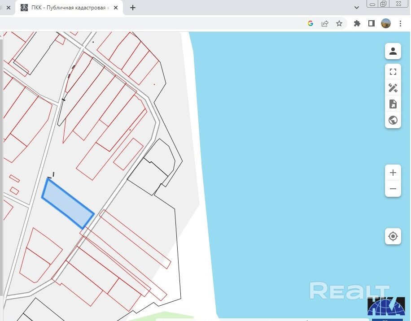
Task: Expand the tab search chevron
Action: 357,8
